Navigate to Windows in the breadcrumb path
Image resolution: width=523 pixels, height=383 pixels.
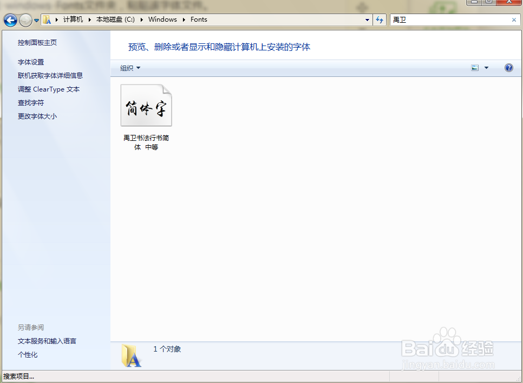tap(162, 19)
